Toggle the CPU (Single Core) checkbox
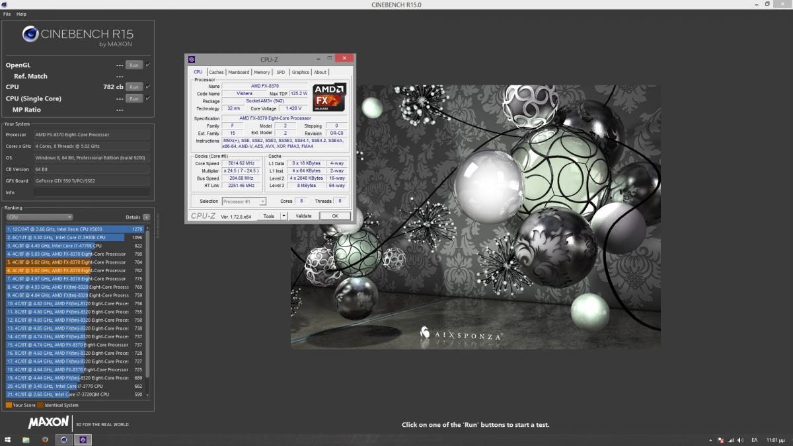The height and width of the screenshot is (446, 793). (148, 98)
